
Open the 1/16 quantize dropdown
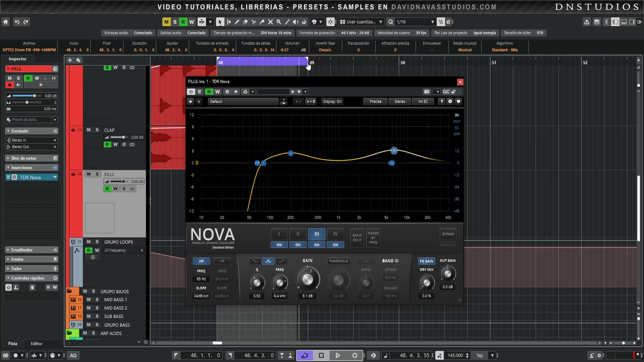[x=432, y=22]
